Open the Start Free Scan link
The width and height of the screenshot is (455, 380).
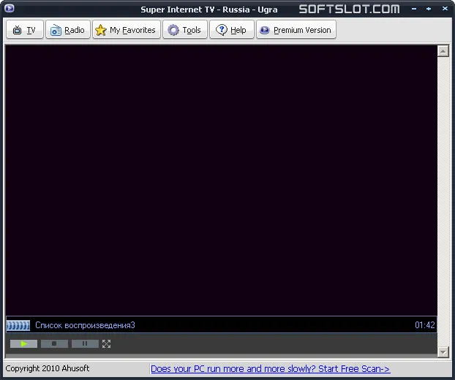[270, 369]
